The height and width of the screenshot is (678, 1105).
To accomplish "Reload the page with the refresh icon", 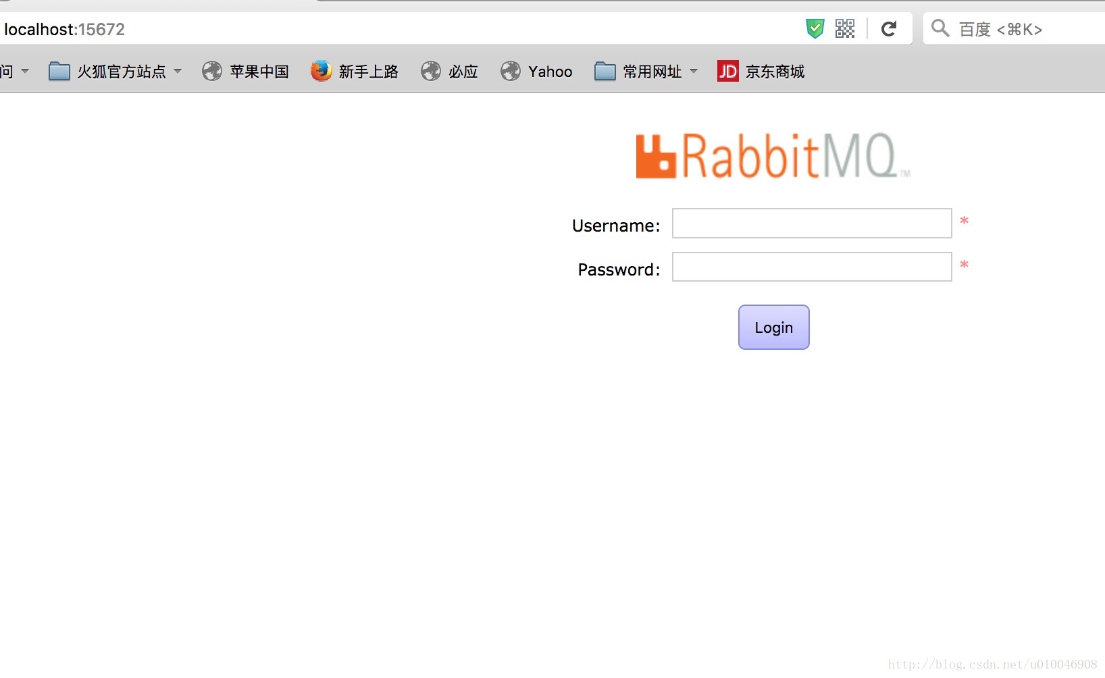I will [889, 28].
